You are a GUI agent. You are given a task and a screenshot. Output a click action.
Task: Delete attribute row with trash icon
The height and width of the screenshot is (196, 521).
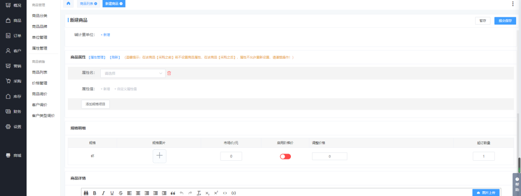tap(169, 73)
